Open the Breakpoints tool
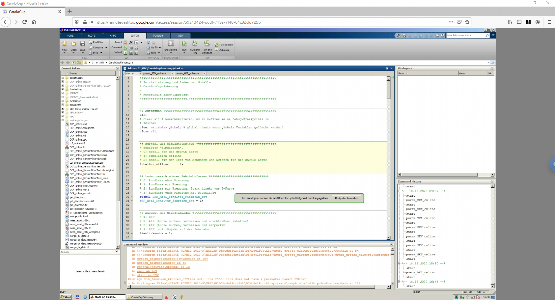 (x=171, y=44)
